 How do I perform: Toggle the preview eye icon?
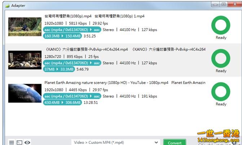click(27, 142)
